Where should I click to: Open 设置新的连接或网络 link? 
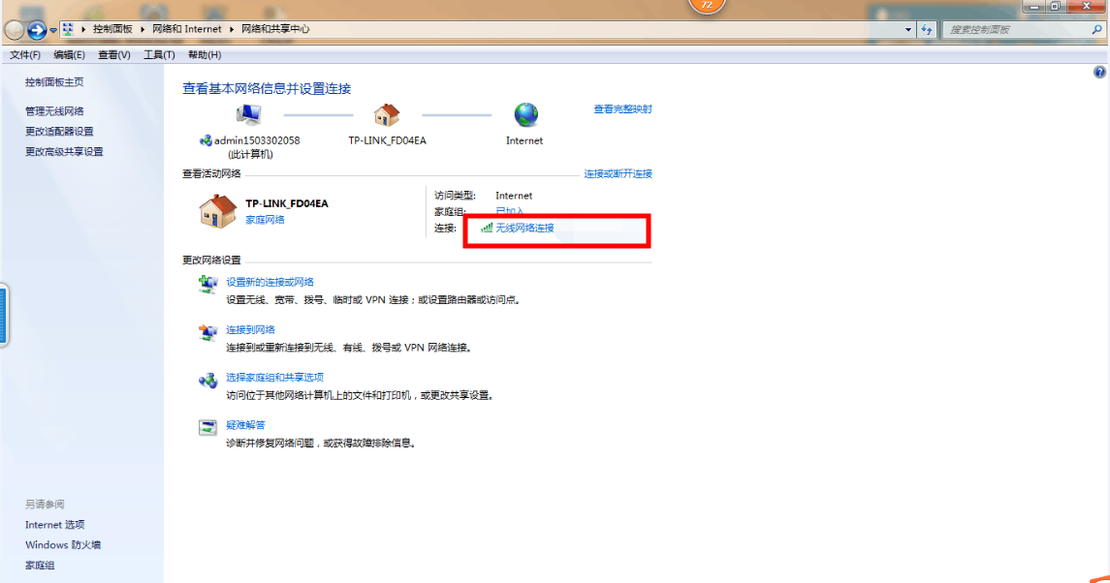pyautogui.click(x=270, y=282)
